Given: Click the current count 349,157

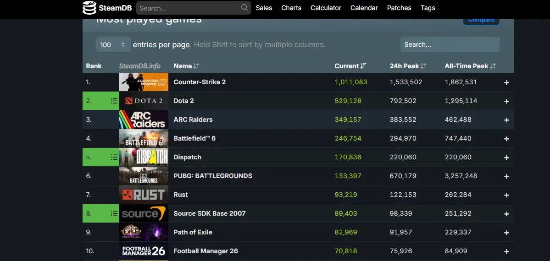Looking at the screenshot, I should click(348, 120).
